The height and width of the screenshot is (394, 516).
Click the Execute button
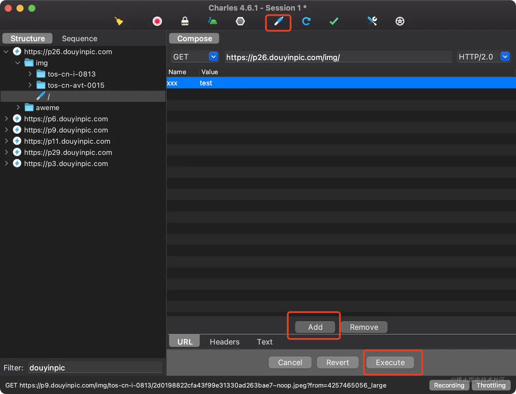[x=390, y=363]
